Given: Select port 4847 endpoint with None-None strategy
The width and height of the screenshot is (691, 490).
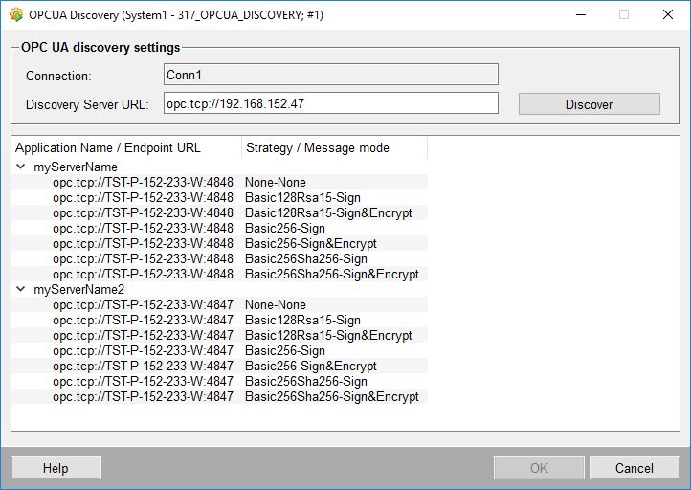Looking at the screenshot, I should 143,305.
